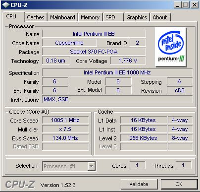Click the empty Rated FSB field
Image resolution: width=200 pixels, height=192 pixels.
(65, 147)
